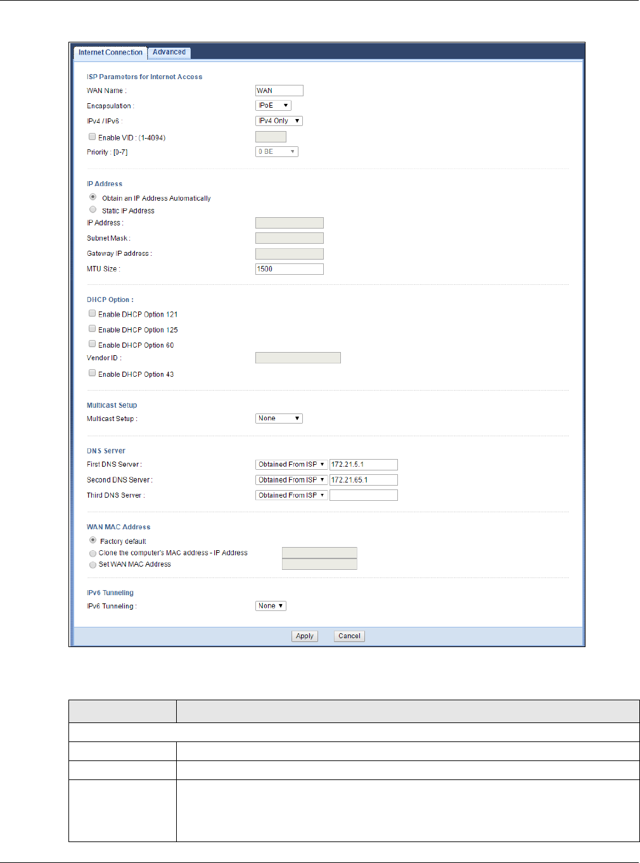This screenshot has width=640, height=863.
Task: Click the 'DNS Server' section heading
Action: pyautogui.click(x=106, y=451)
